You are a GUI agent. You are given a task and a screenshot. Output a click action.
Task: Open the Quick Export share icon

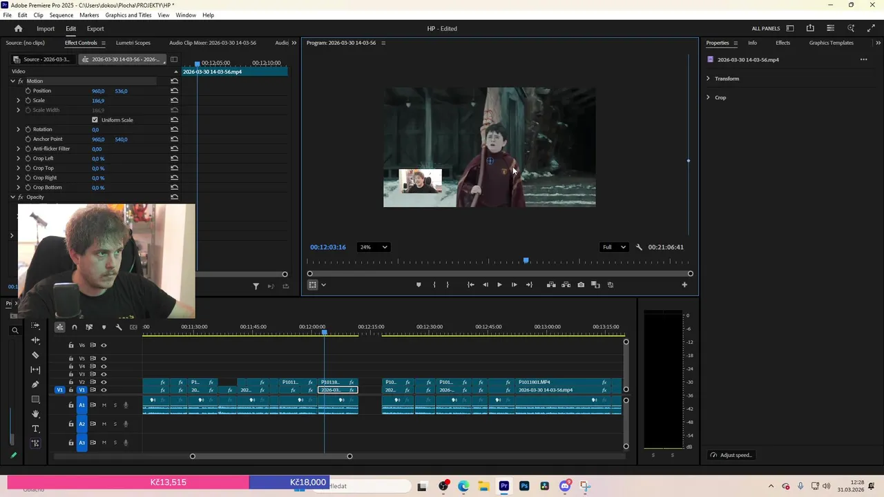[810, 28]
